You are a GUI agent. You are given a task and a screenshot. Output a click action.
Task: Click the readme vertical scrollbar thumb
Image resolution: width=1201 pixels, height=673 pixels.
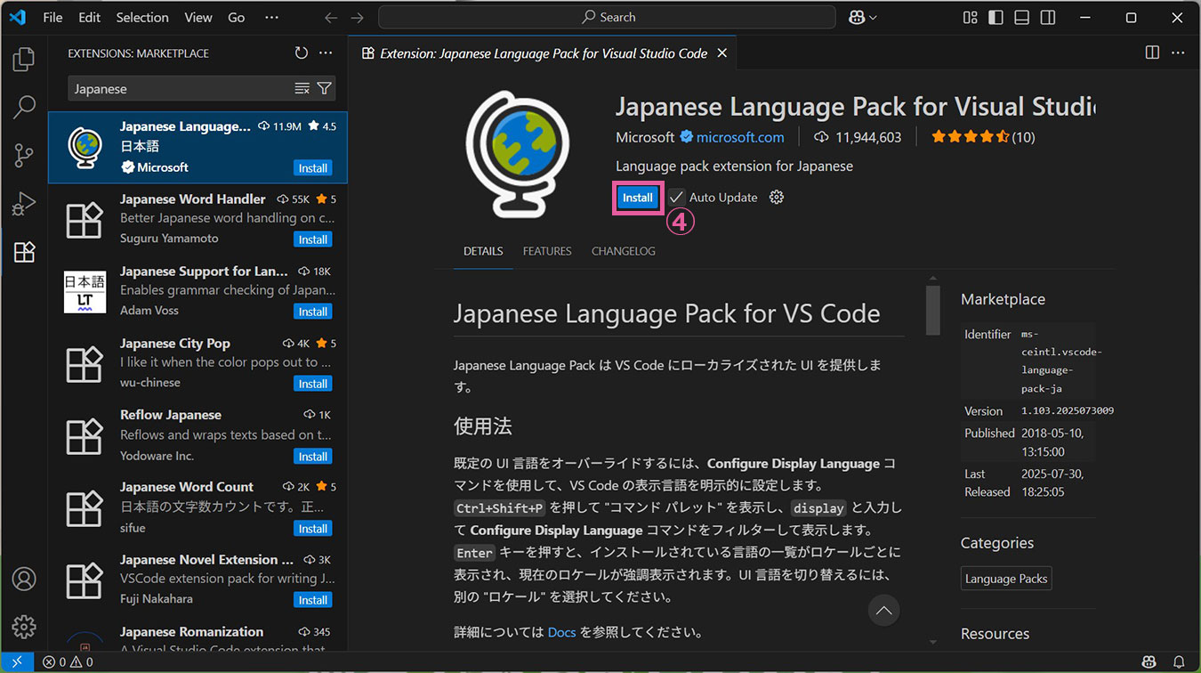pos(932,310)
